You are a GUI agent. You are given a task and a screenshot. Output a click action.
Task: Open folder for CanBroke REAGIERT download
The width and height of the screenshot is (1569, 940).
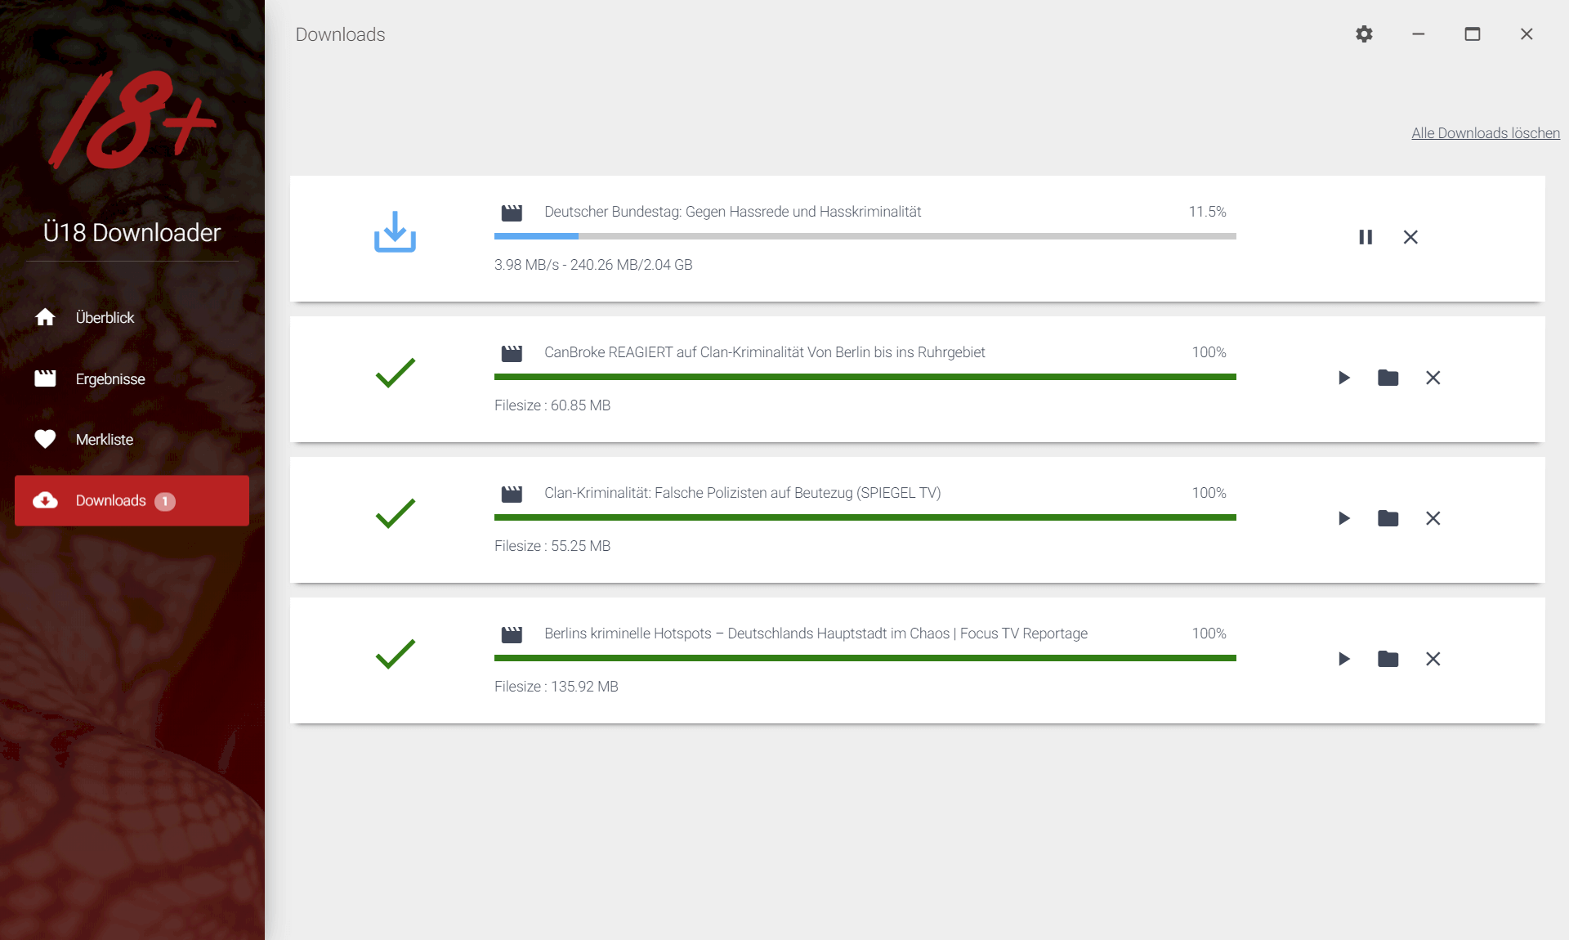[x=1388, y=378]
